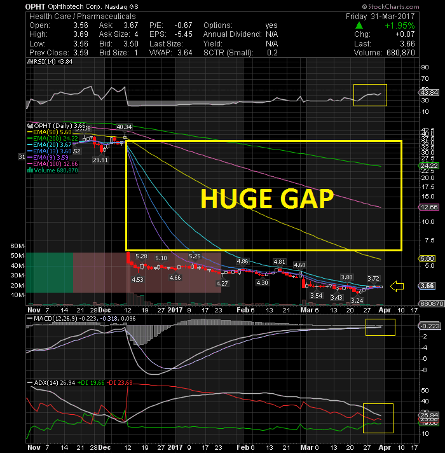
Task: Click the EMA(100) 12.66 legend entry
Action: click(x=53, y=164)
